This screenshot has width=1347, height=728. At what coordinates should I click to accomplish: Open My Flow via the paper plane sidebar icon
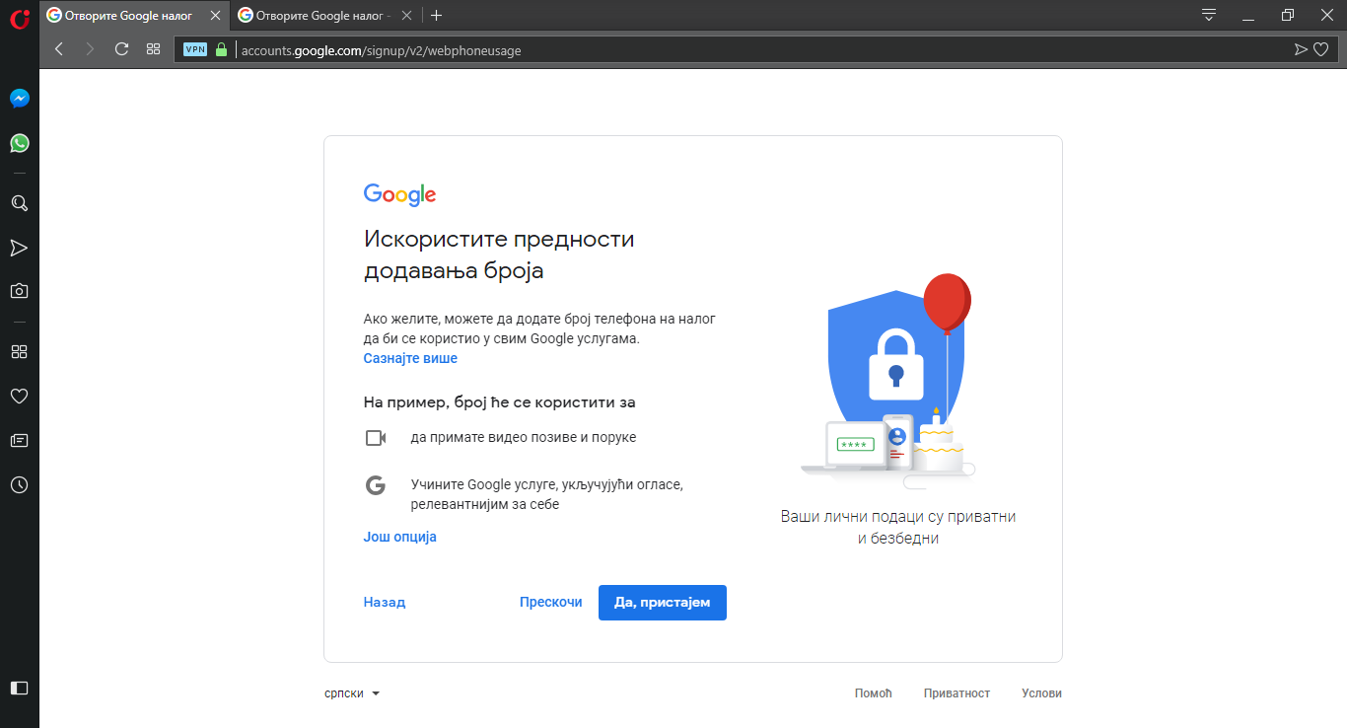click(x=19, y=248)
